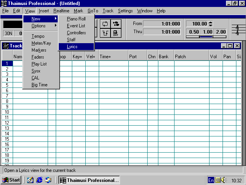
Task: Select Event List in submenu
Action: click(76, 26)
